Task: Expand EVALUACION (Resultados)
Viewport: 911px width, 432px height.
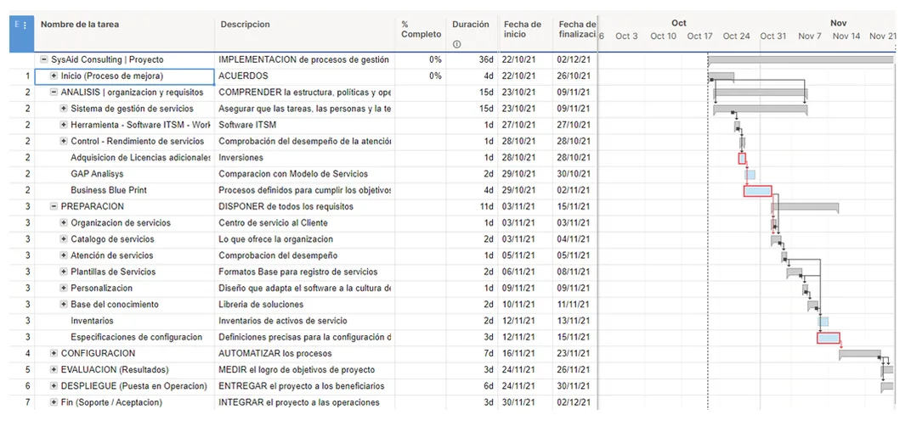Action: click(54, 369)
